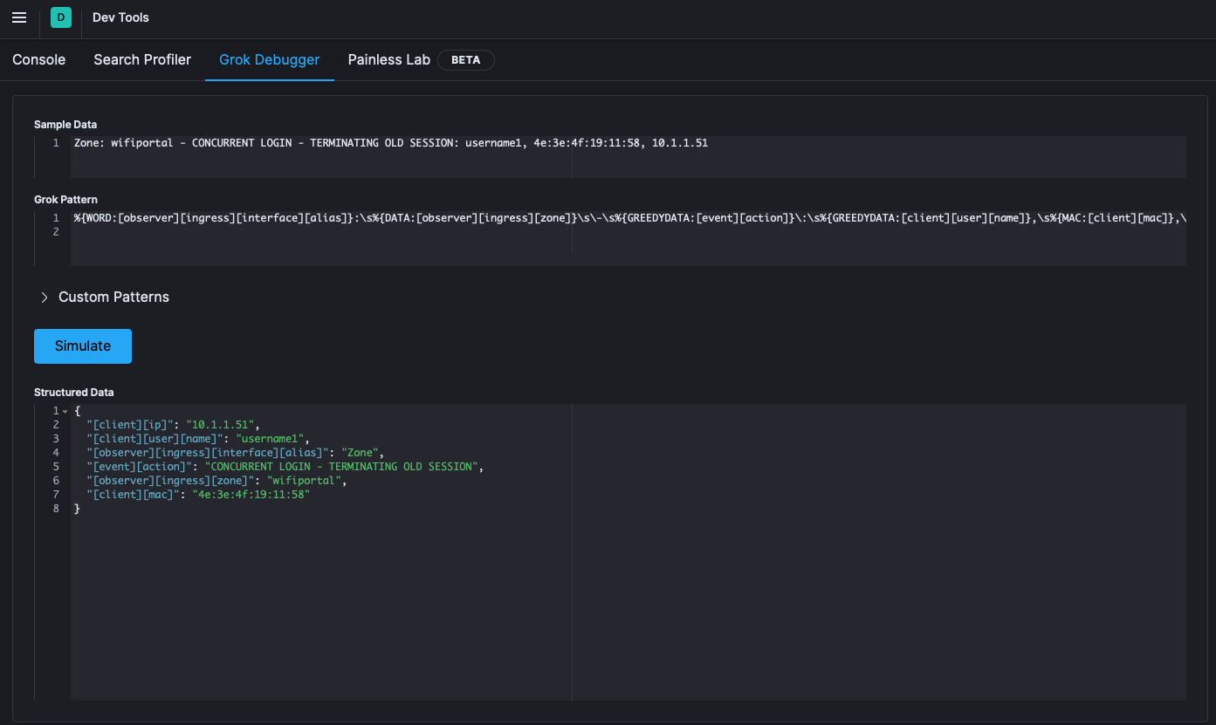Click line 2 in the Grok Pattern editor

coord(629,232)
